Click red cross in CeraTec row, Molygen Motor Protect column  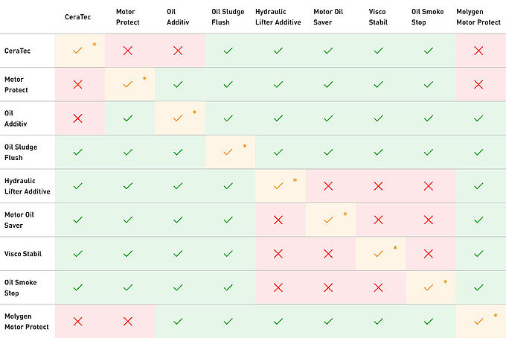tap(478, 51)
